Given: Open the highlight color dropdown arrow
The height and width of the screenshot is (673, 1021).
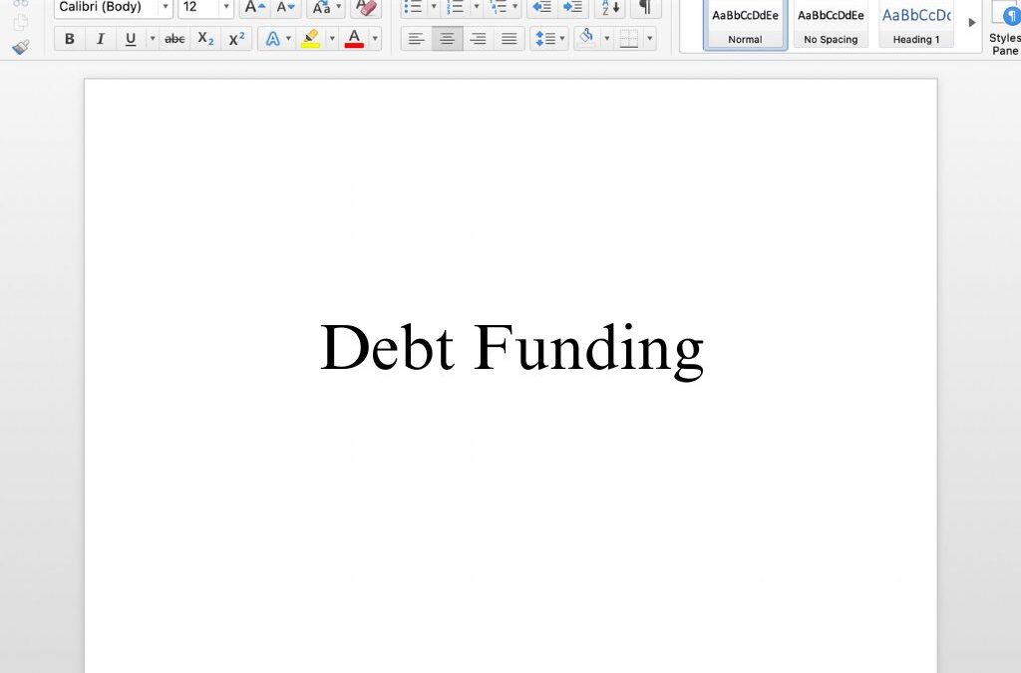Looking at the screenshot, I should coord(332,39).
